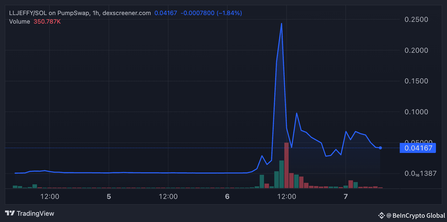Click the tallest green volume bar
Viewport: 447px width, 222px height.
[x=282, y=174]
